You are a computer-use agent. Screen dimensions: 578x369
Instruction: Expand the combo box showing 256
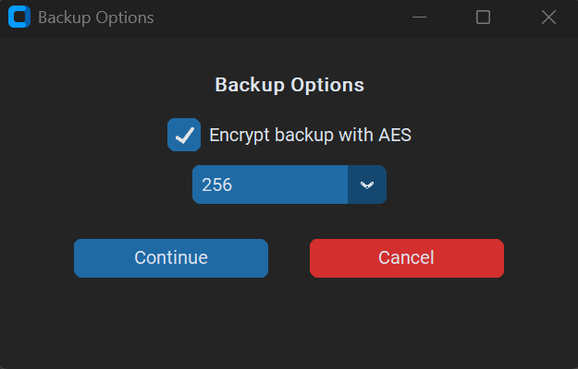367,184
